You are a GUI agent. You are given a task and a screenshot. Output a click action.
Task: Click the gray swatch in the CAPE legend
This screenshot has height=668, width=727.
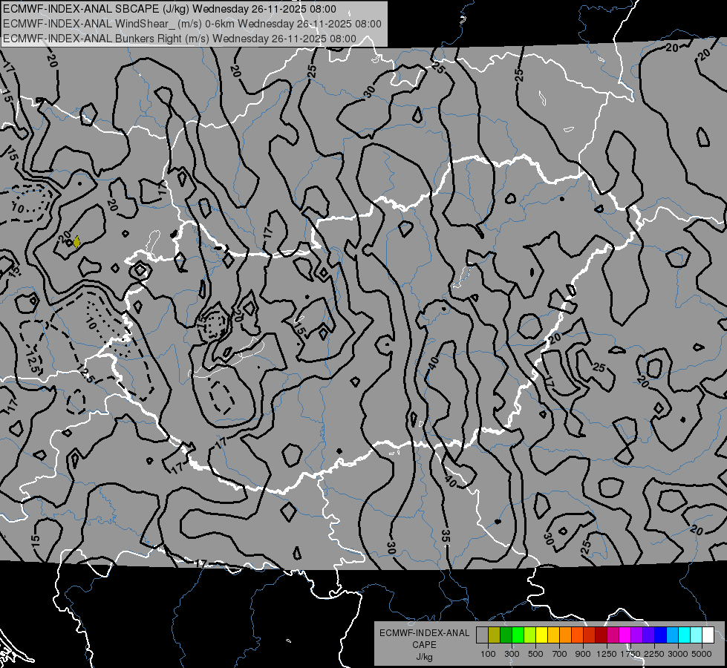tap(482, 635)
